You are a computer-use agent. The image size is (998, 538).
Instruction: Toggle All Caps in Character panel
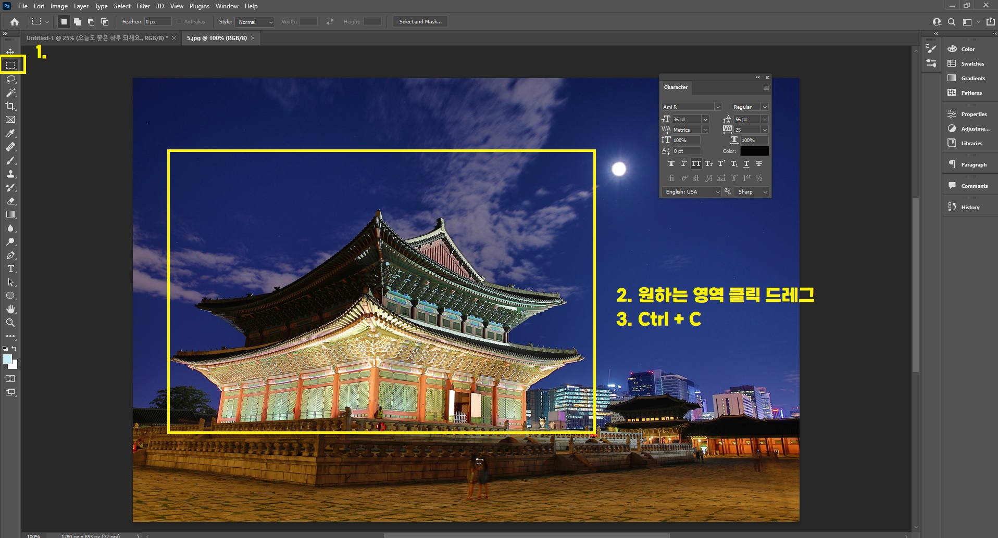(x=696, y=163)
